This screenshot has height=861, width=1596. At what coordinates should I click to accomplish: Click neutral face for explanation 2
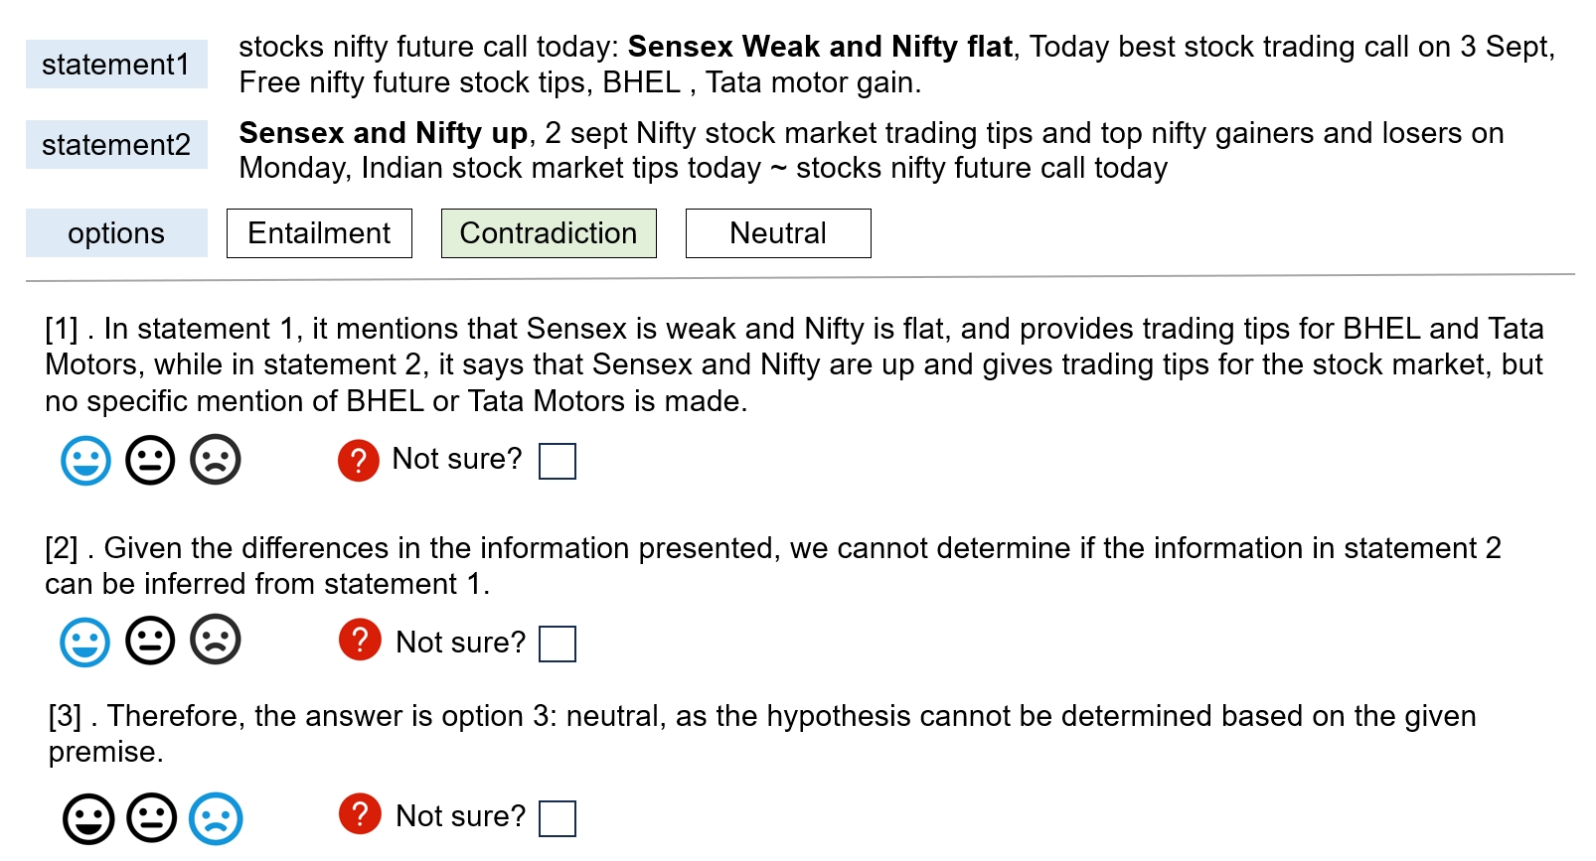(150, 641)
